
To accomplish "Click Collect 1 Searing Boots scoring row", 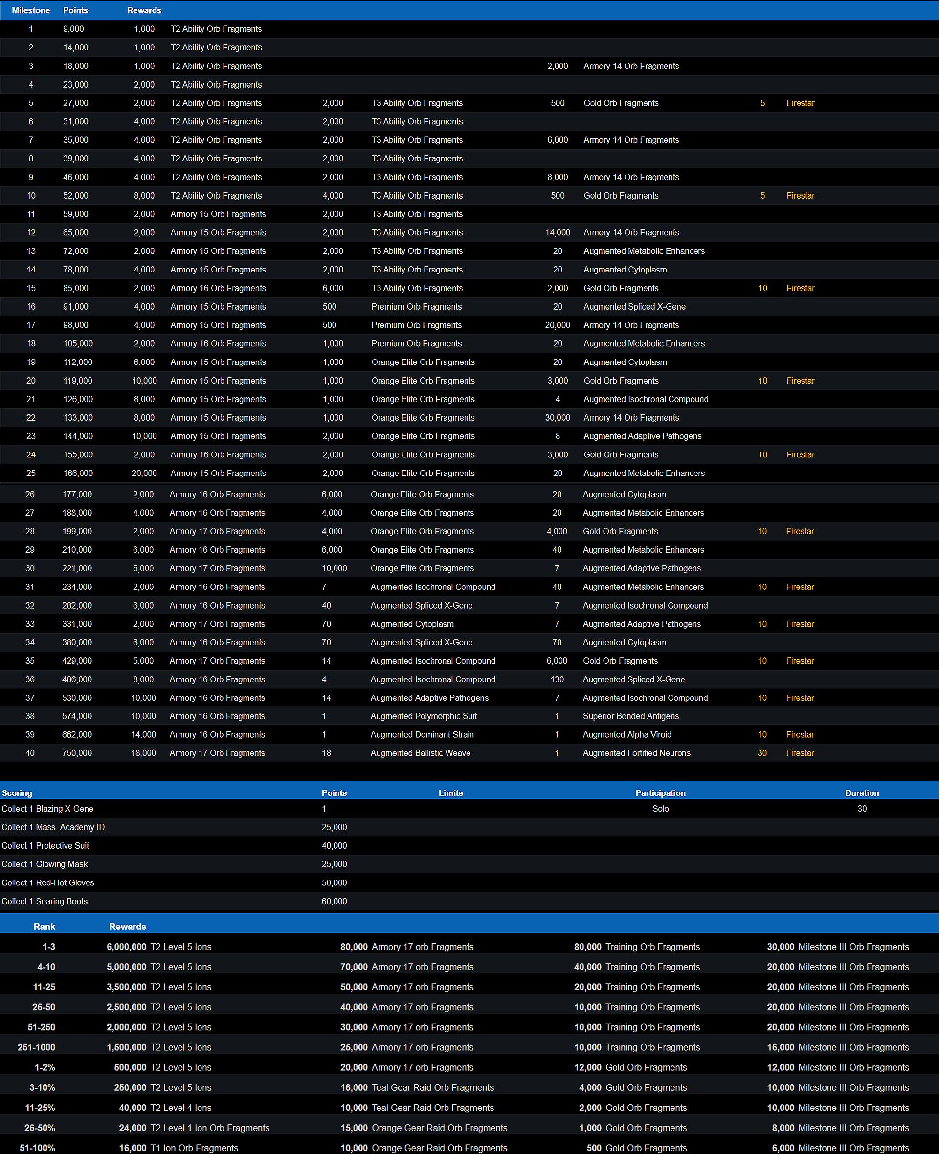I will click(x=45, y=902).
